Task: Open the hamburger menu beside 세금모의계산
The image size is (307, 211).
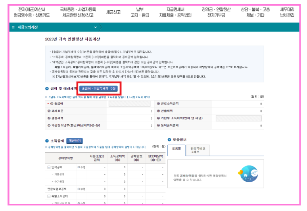Action: pyautogui.click(x=13, y=27)
